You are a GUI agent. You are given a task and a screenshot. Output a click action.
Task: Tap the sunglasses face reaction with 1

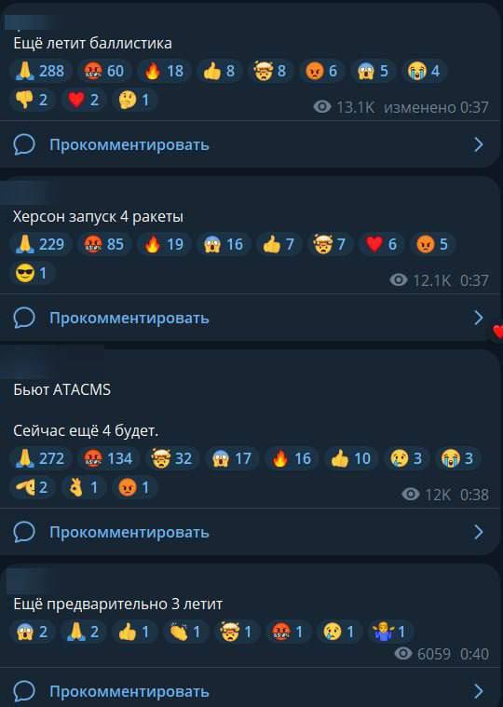32,273
